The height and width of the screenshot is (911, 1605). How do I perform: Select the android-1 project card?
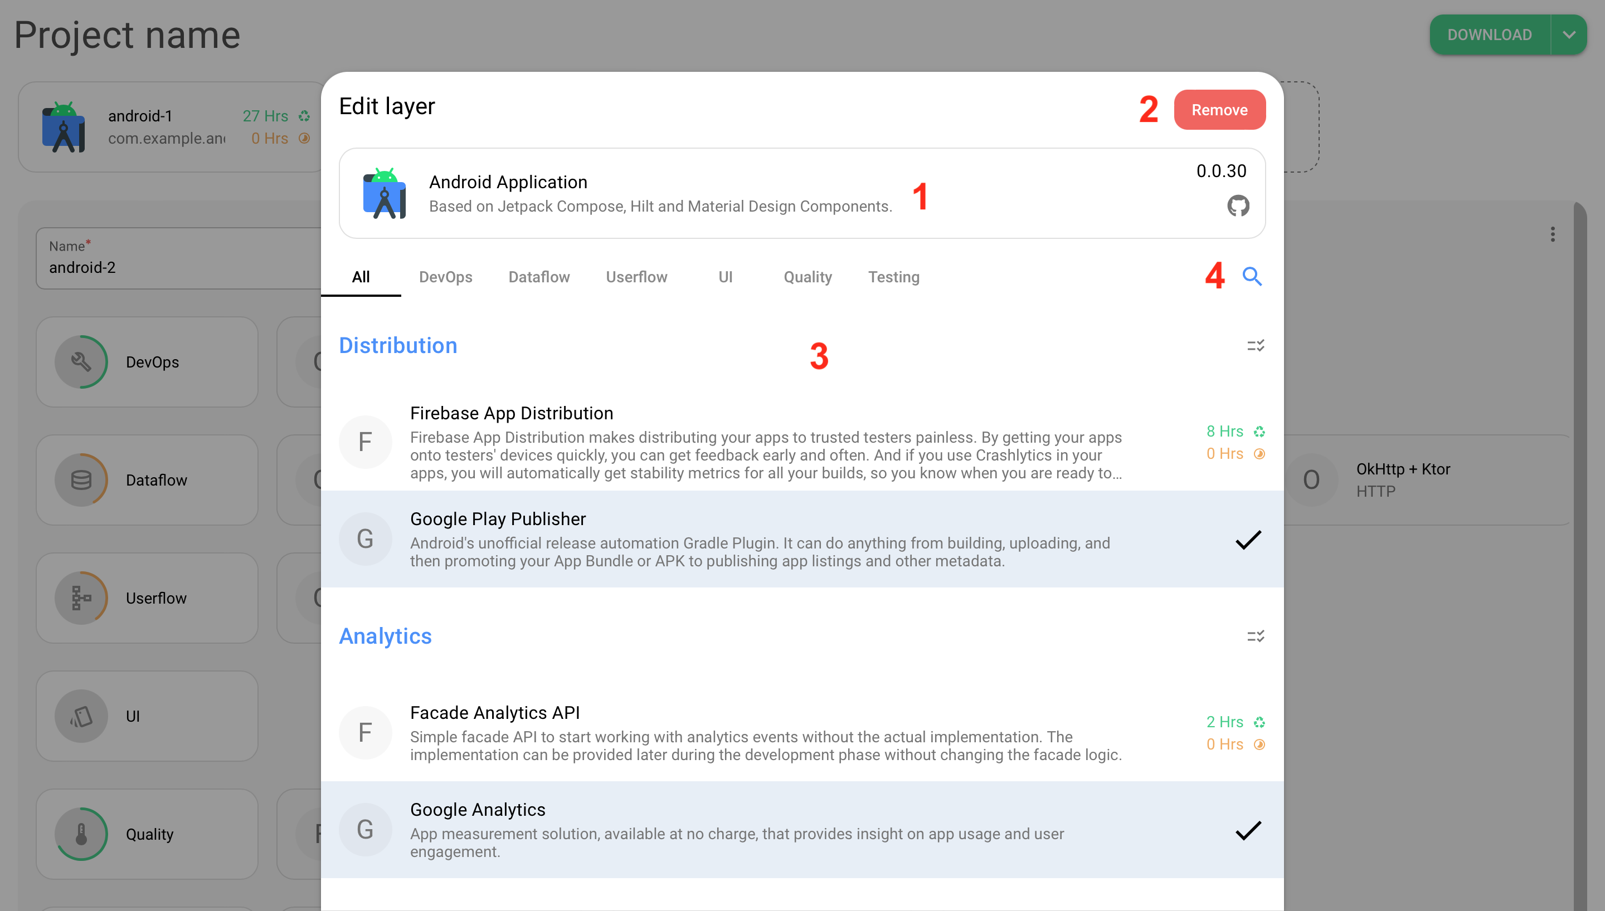pyautogui.click(x=171, y=127)
